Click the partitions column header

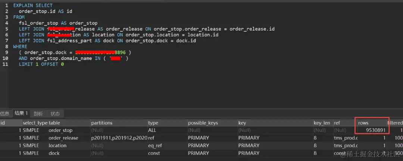(x=119, y=123)
